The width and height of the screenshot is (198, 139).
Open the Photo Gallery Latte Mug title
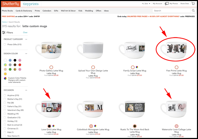point(51,71)
